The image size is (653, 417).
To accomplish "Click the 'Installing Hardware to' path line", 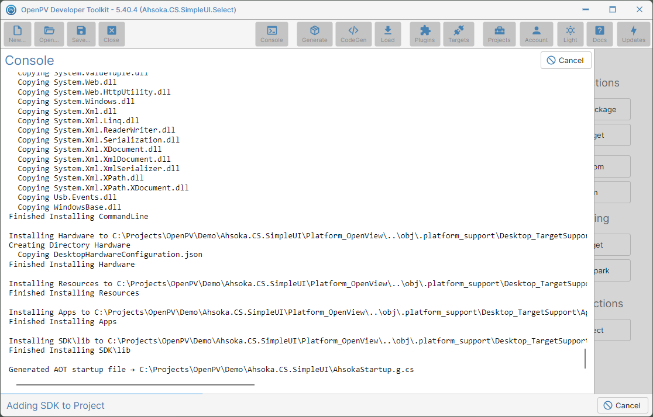I will 298,235.
